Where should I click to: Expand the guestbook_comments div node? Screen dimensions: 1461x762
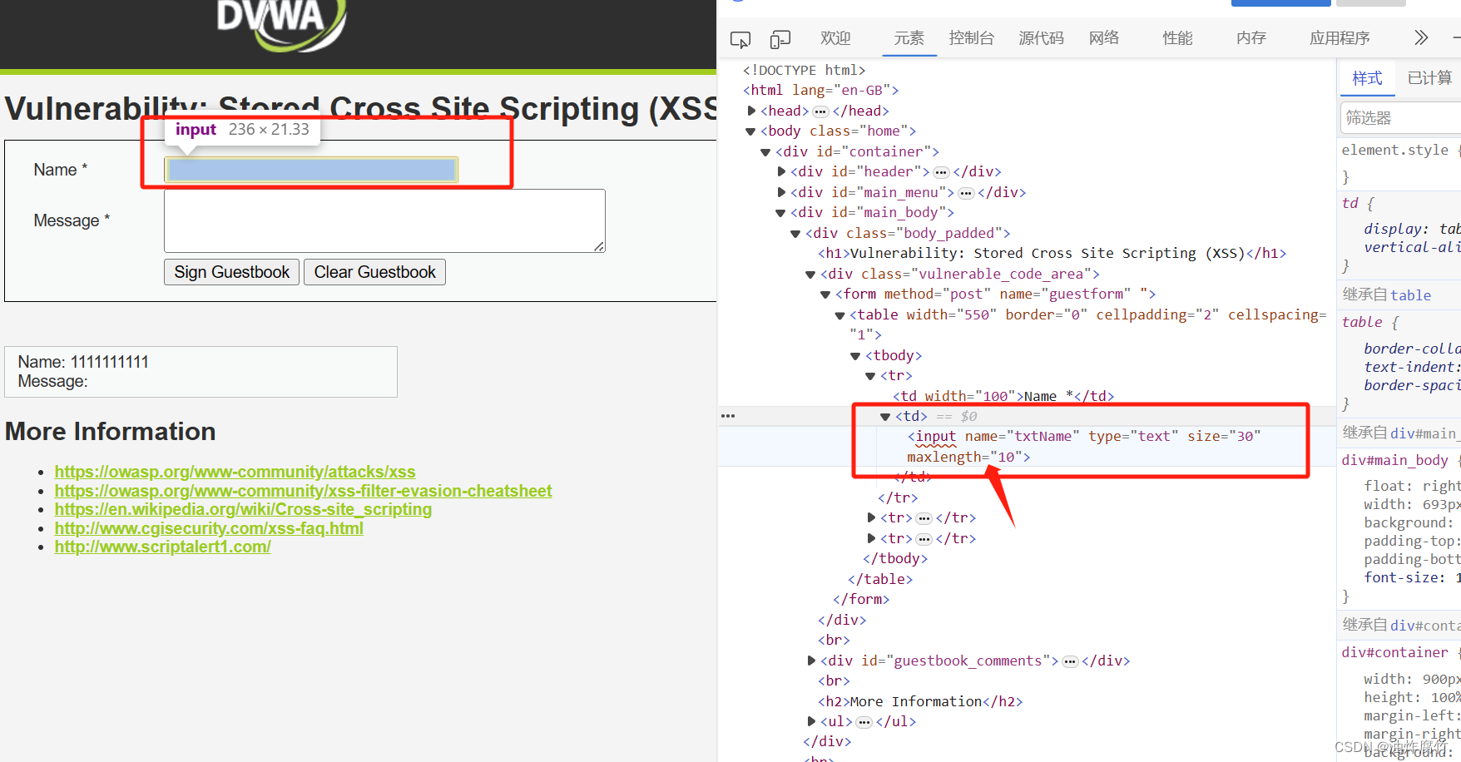(811, 661)
